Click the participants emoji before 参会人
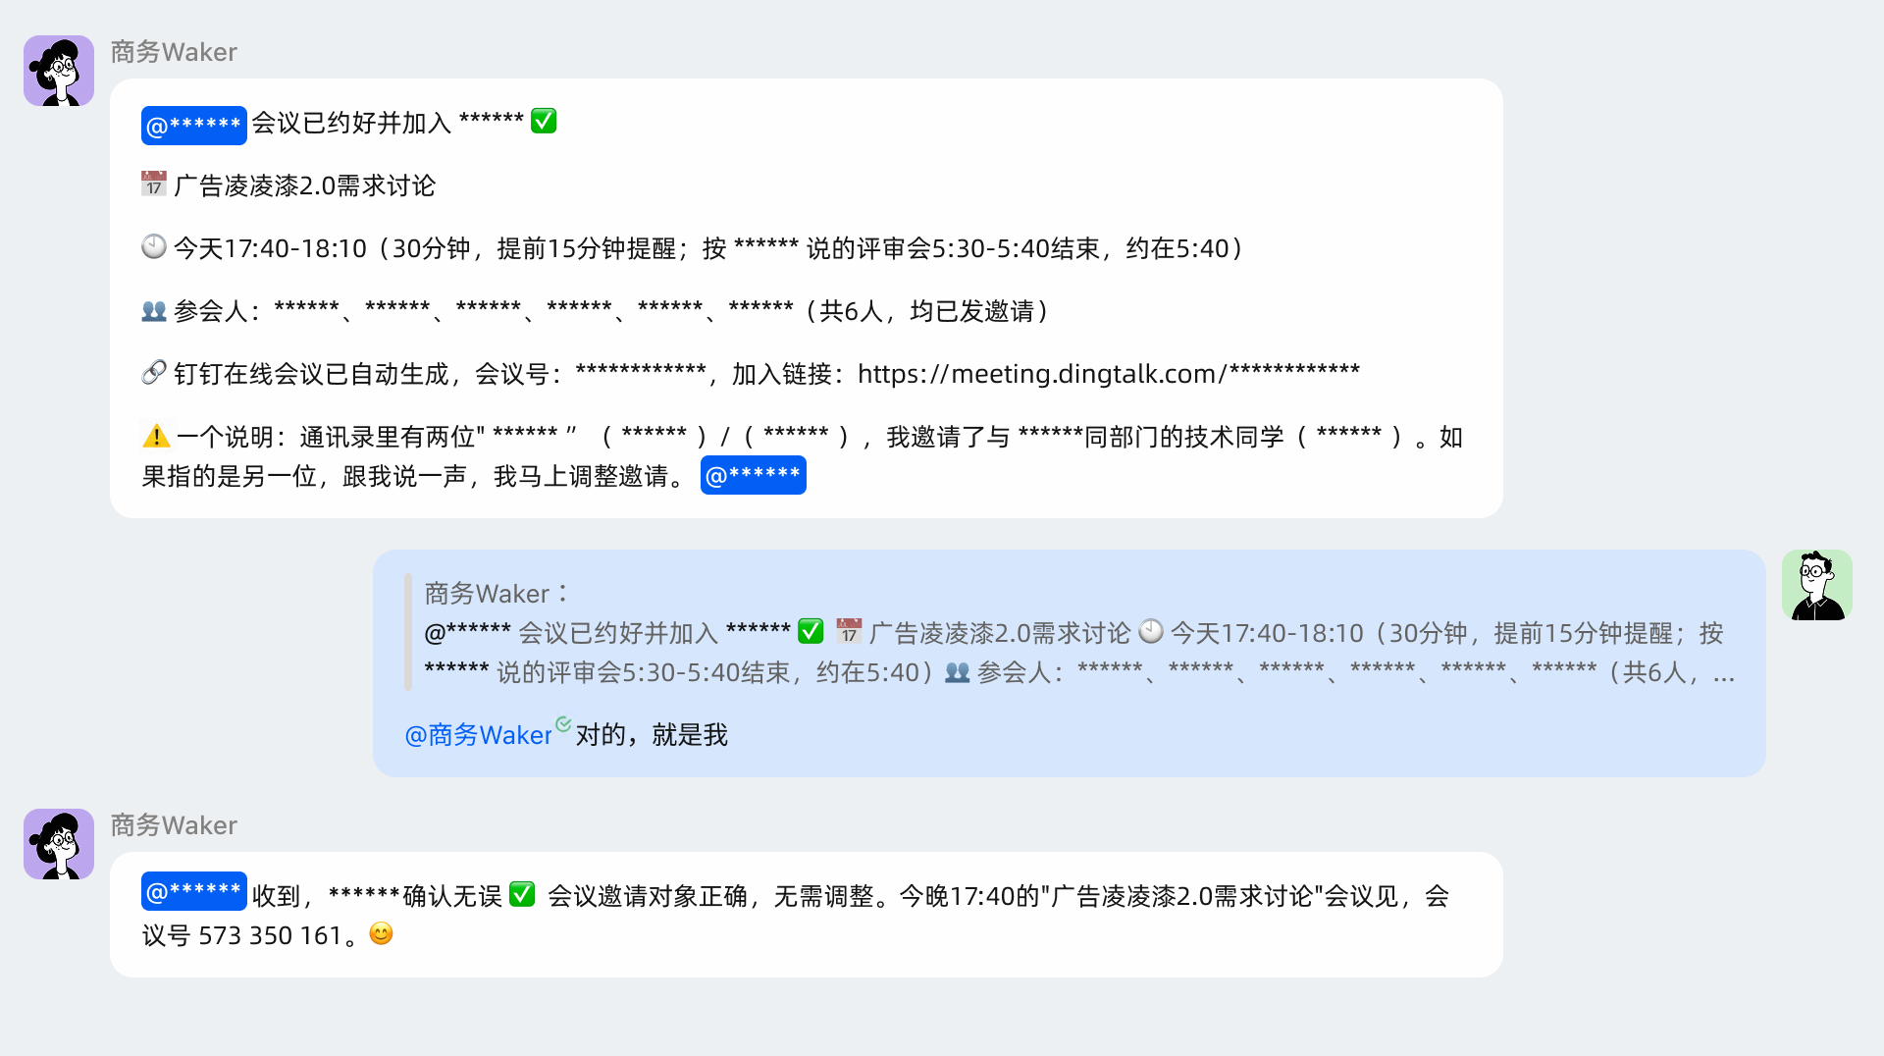The width and height of the screenshot is (1884, 1056). pos(154,310)
